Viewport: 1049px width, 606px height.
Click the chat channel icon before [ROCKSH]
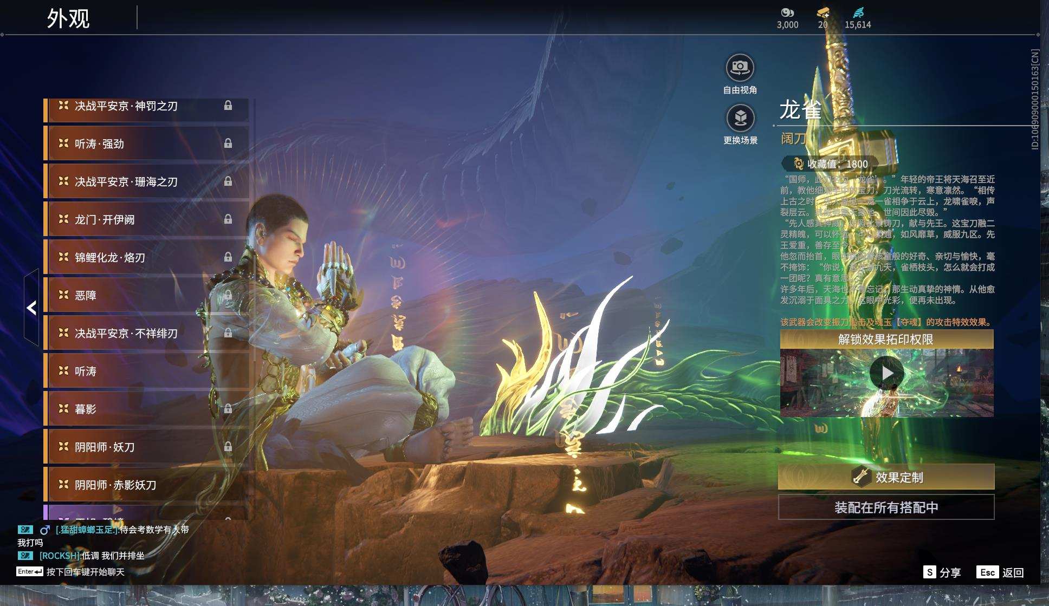pos(25,556)
